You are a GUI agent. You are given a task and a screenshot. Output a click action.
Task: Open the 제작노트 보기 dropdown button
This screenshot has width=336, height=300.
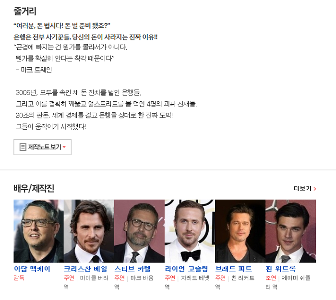click(x=42, y=147)
